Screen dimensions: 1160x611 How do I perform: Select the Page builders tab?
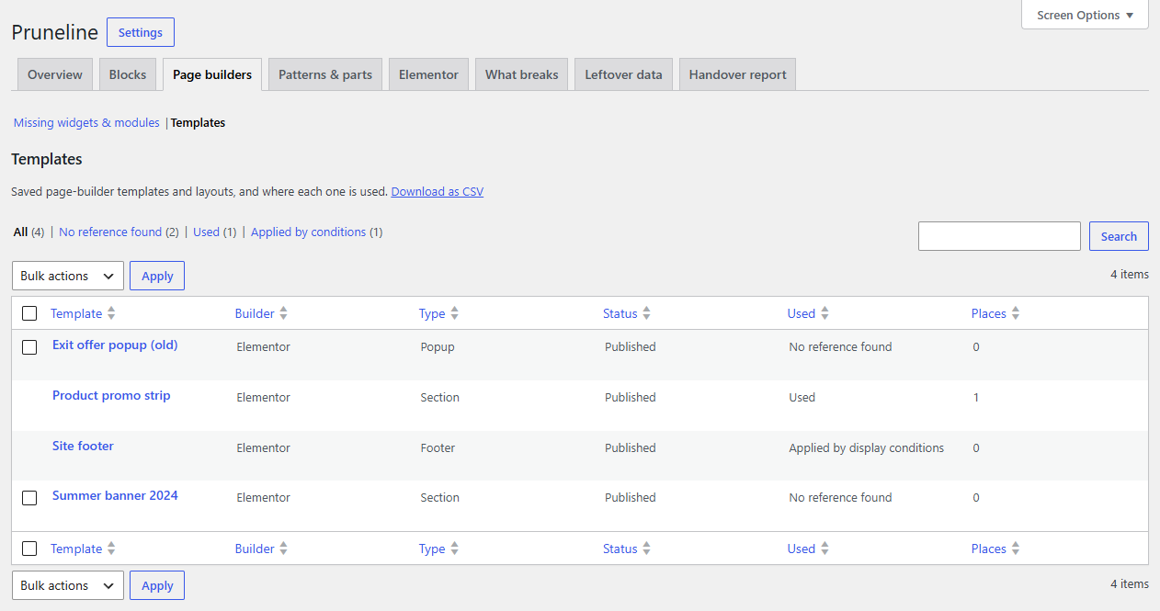pos(212,74)
